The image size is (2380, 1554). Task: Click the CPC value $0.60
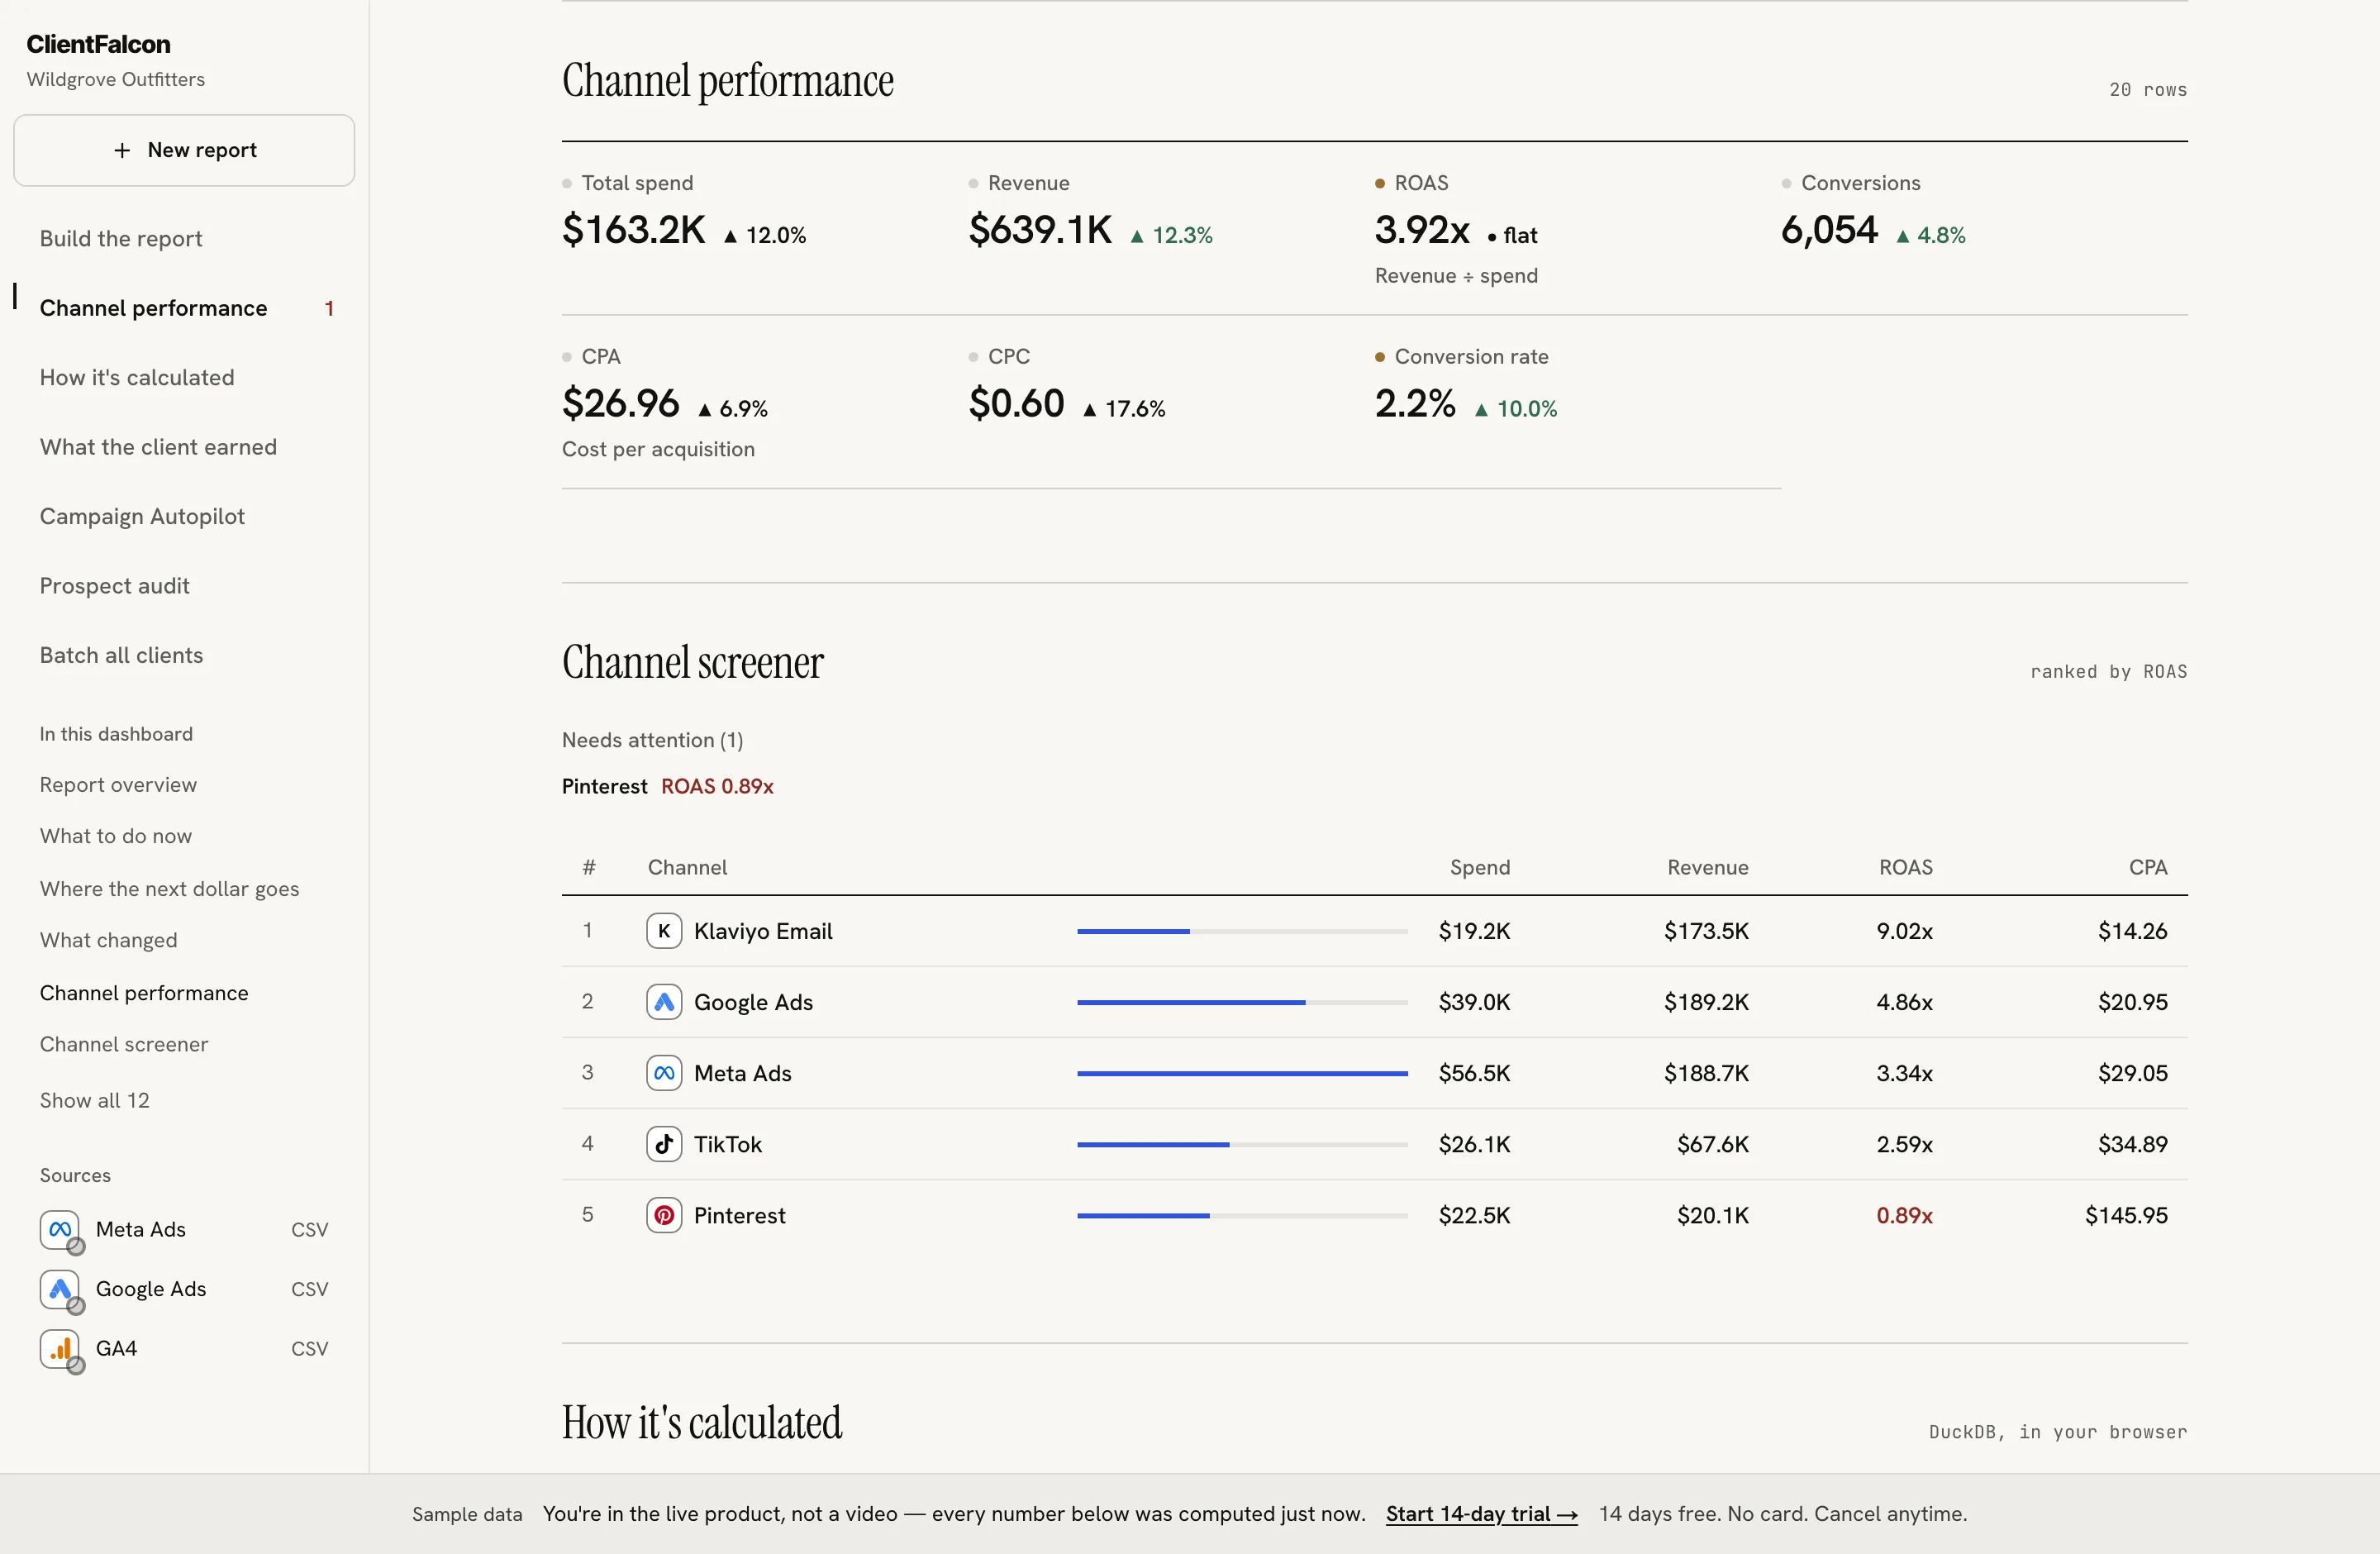point(1016,404)
